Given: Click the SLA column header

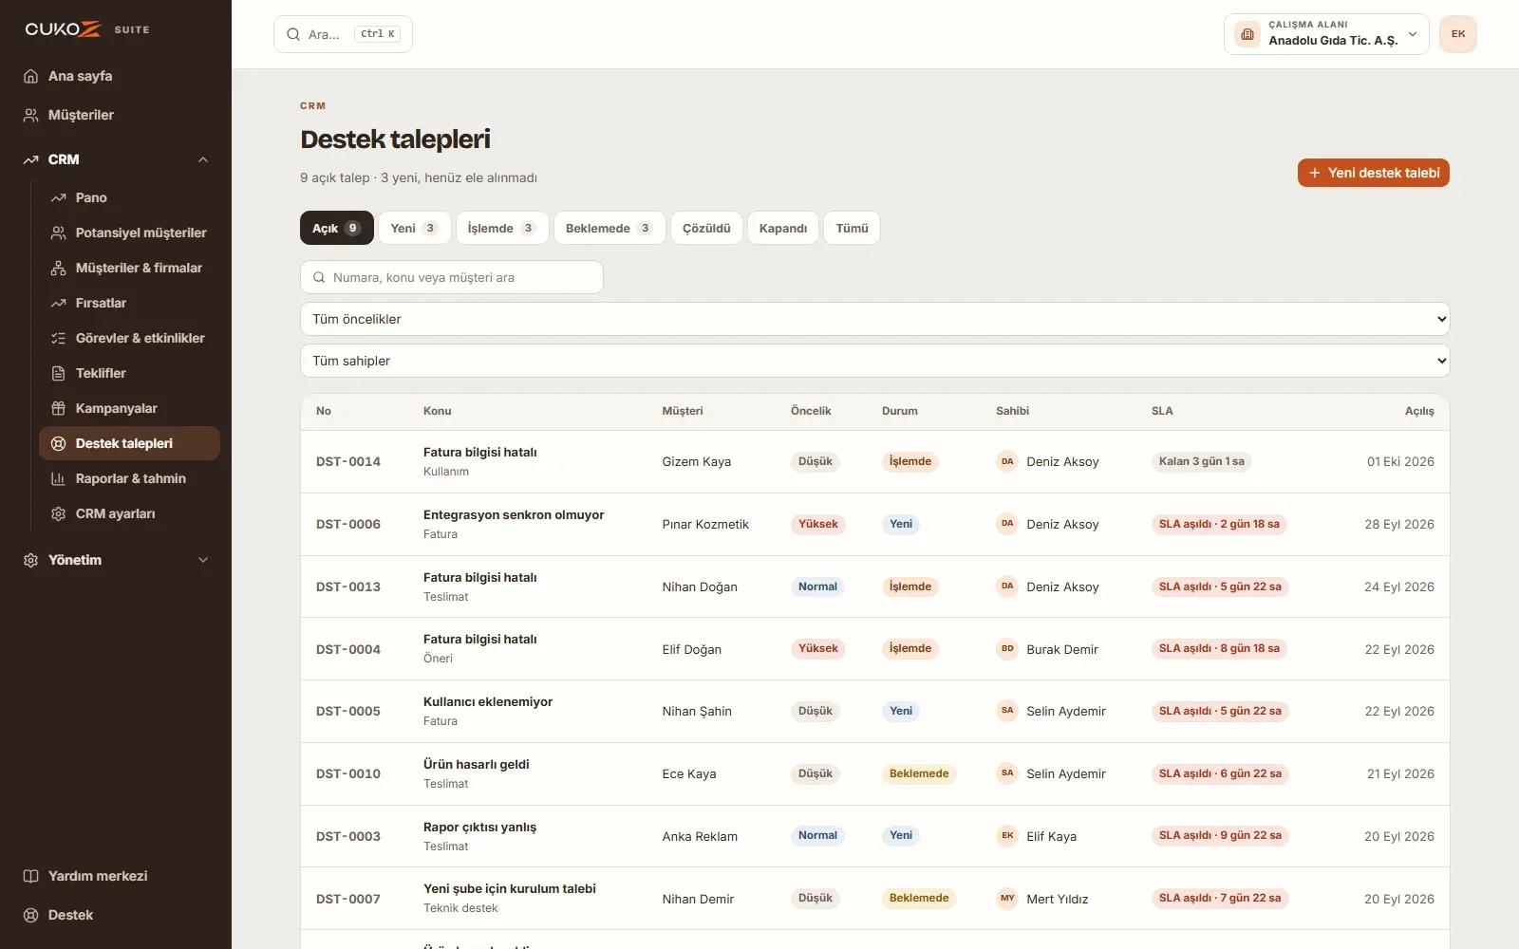Looking at the screenshot, I should coord(1162,411).
